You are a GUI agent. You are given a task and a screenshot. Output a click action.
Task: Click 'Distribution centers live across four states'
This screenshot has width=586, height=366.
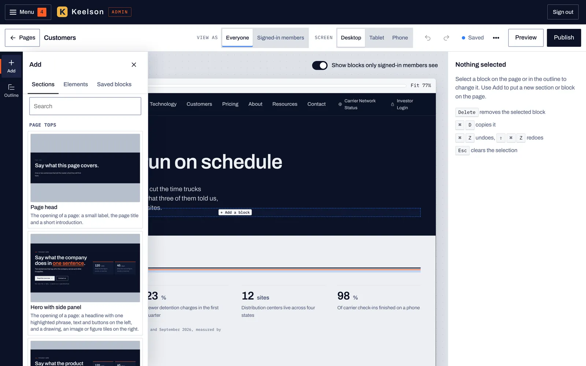pos(278,311)
